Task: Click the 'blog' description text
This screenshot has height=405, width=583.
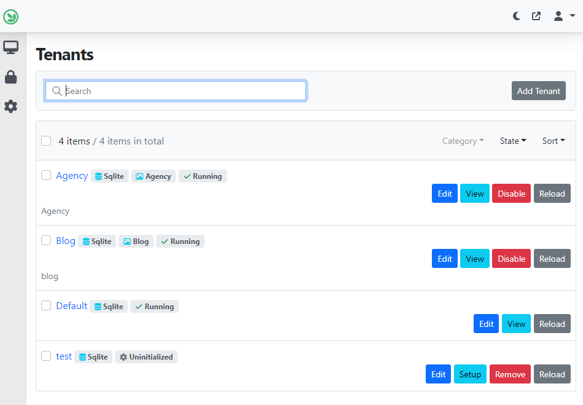Action: point(49,276)
